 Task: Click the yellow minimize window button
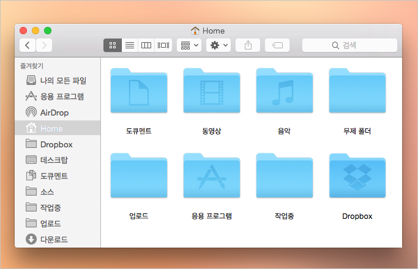[35, 31]
